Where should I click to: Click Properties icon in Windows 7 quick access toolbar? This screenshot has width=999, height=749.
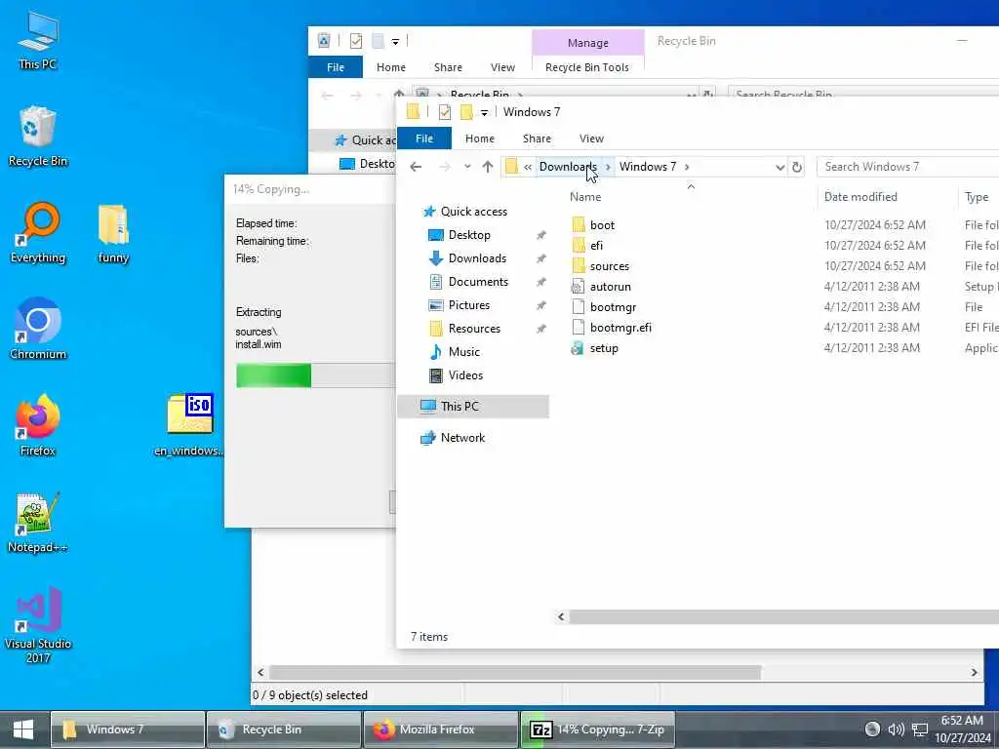click(445, 112)
